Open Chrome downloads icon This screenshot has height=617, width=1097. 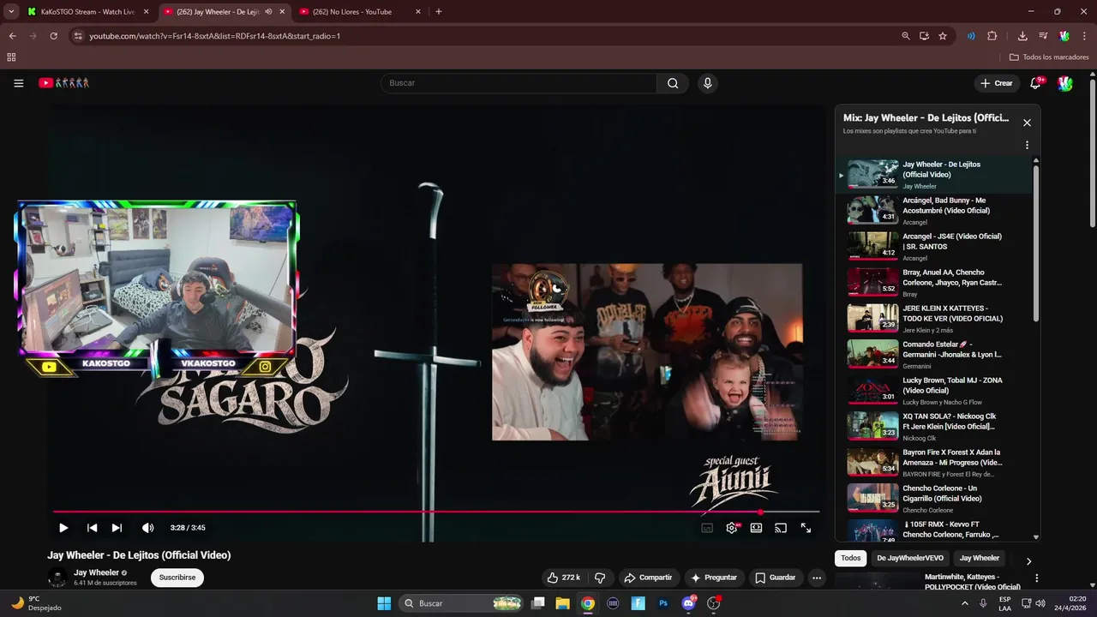point(1022,36)
